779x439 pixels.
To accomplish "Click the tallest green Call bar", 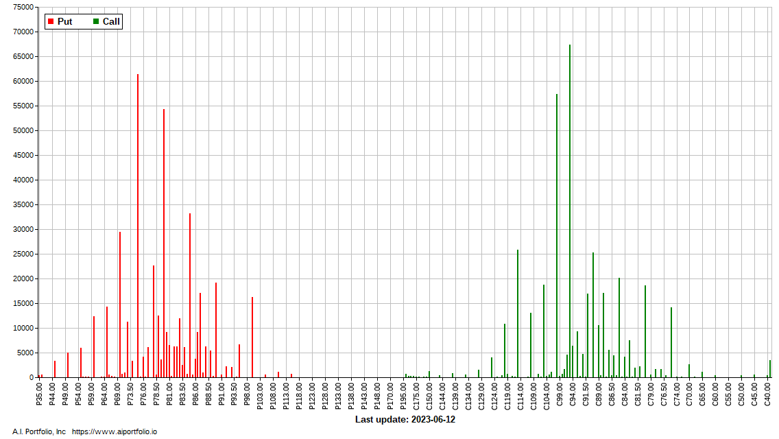I will point(570,211).
